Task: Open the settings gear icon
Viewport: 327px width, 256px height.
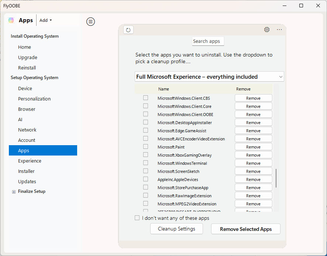Action: click(267, 30)
